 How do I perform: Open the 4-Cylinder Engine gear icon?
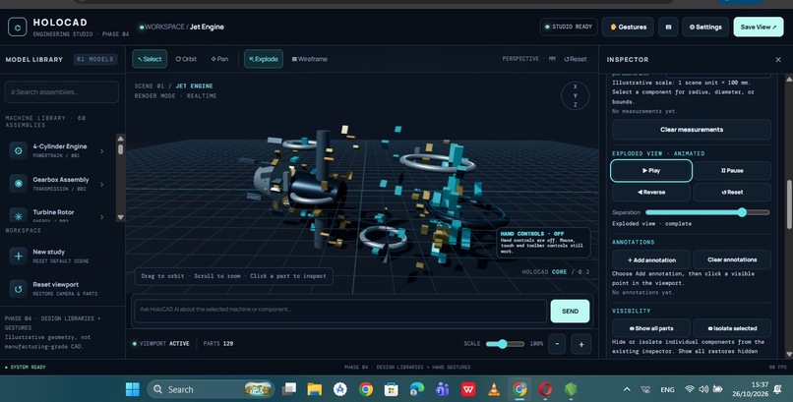point(19,150)
